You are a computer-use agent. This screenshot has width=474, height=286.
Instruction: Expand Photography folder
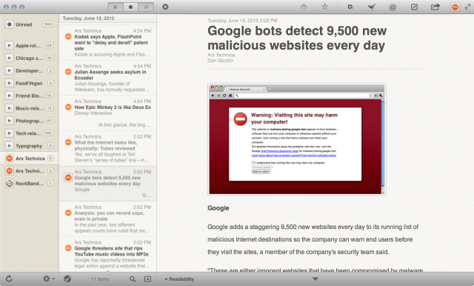(x=10, y=121)
